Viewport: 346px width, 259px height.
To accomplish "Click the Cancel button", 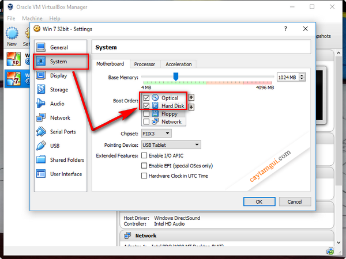I will pyautogui.click(x=295, y=202).
